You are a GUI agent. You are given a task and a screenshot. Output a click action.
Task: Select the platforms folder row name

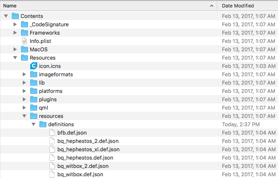[x=50, y=91]
